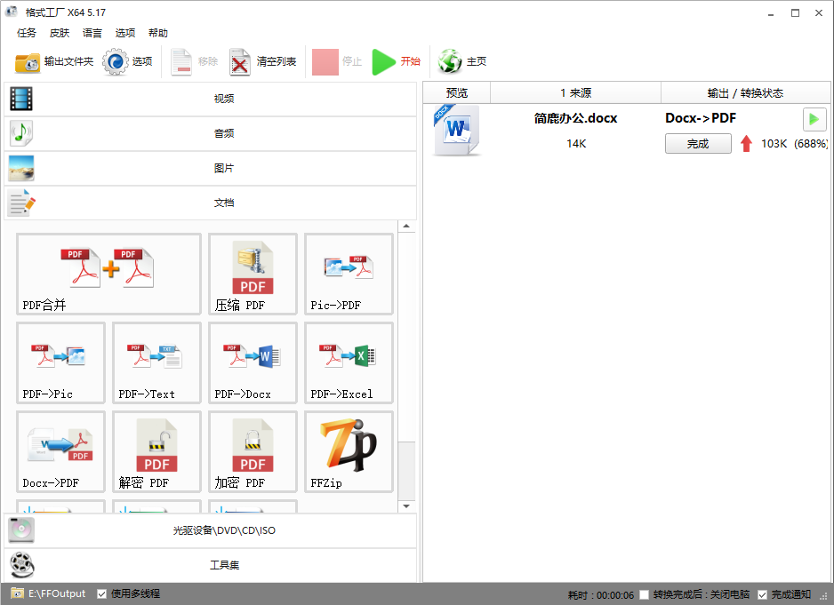Open the 加密 PDF encryption tool

click(253, 451)
